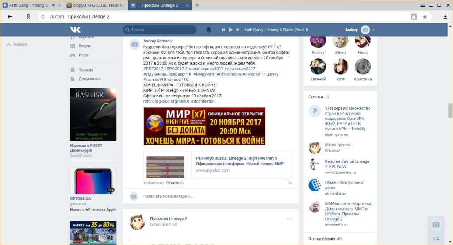The height and width of the screenshot is (245, 453).
Task: Open the Andrey profile dropdown arrow
Action: [373, 30]
